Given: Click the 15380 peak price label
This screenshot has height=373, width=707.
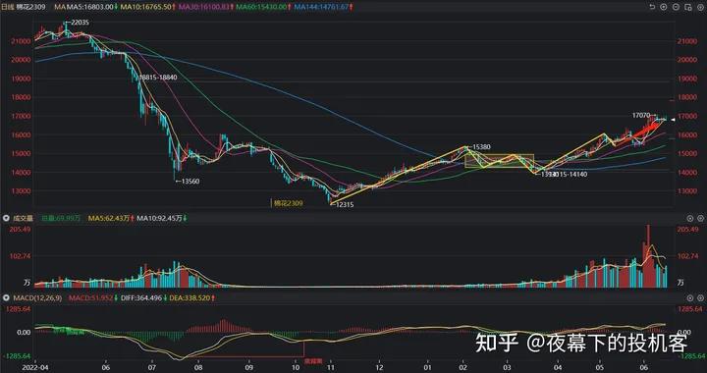Looking at the screenshot, I should click(482, 147).
